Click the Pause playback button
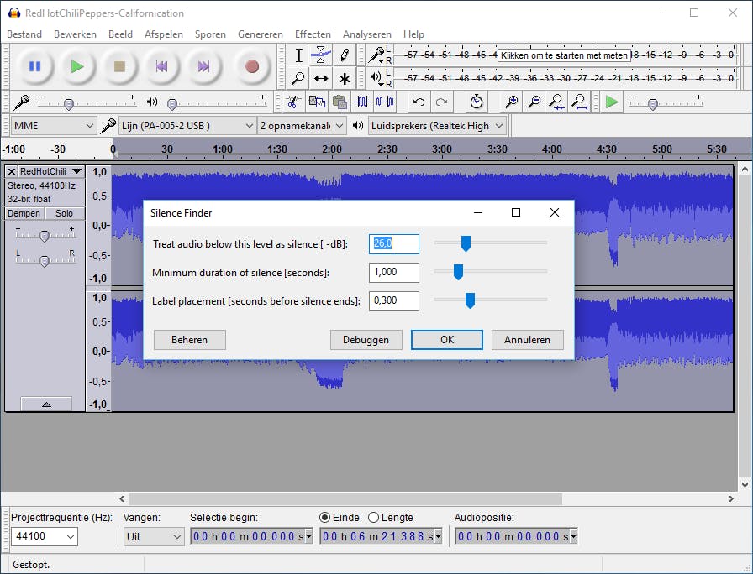This screenshot has width=753, height=574. coord(34,66)
